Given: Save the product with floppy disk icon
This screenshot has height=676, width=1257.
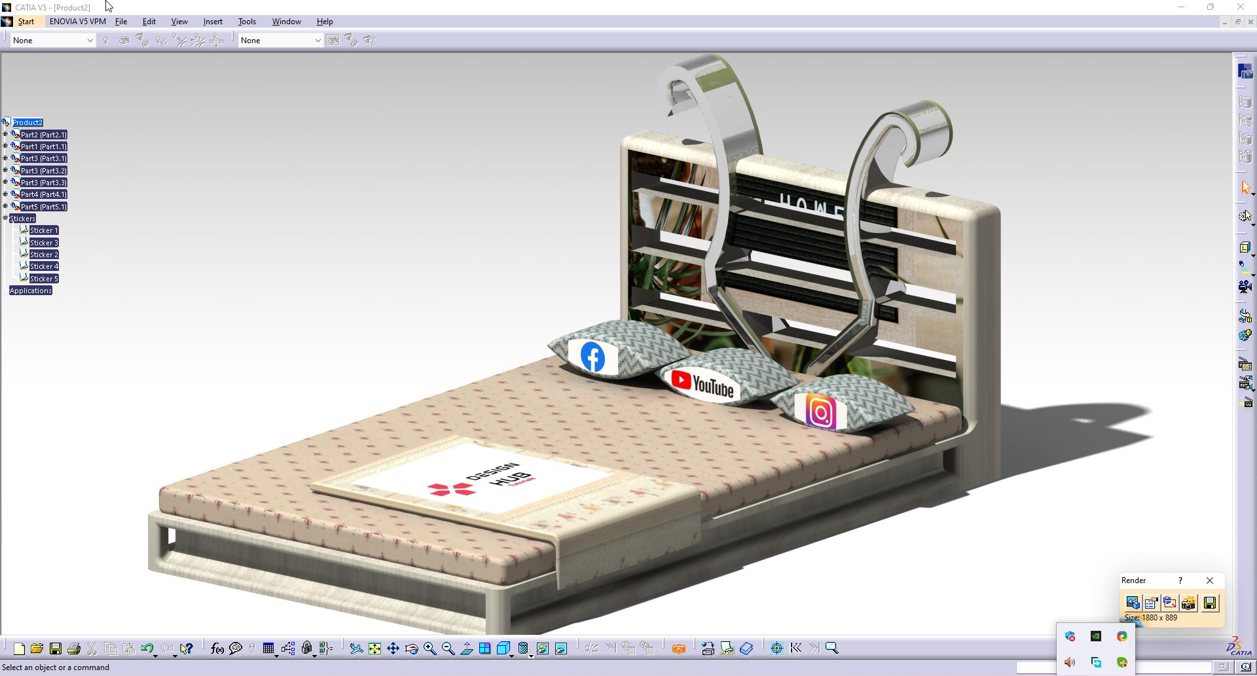Looking at the screenshot, I should [56, 649].
